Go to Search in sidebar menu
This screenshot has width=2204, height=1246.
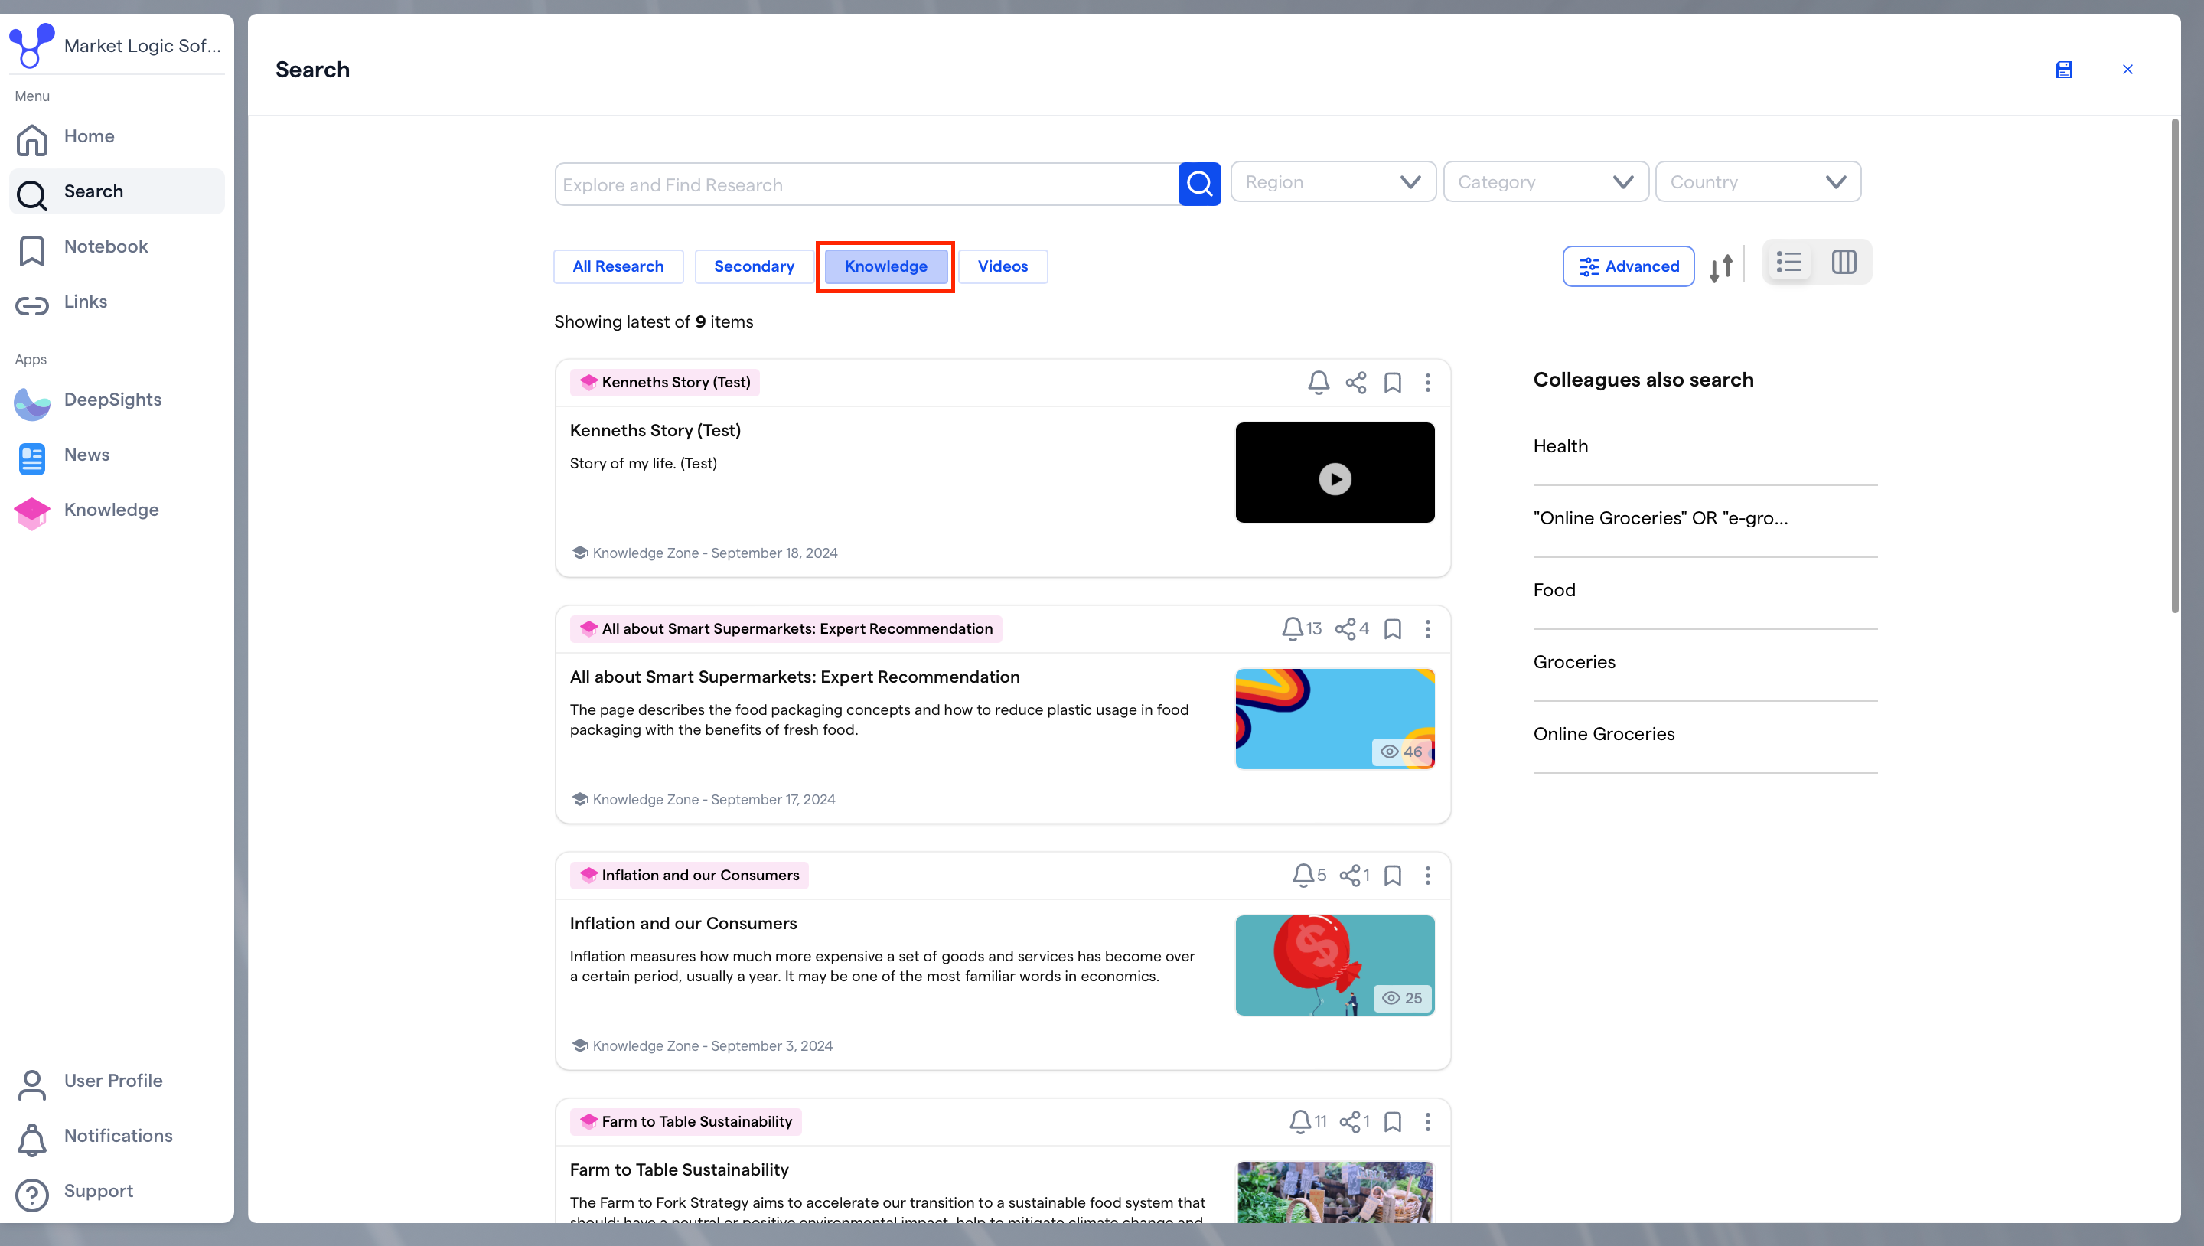(116, 191)
